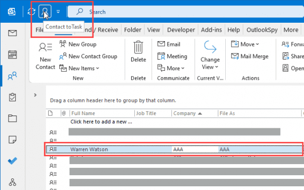Open the OutlookSpy ribbon tab
This screenshot has width=304, height=190.
[262, 30]
